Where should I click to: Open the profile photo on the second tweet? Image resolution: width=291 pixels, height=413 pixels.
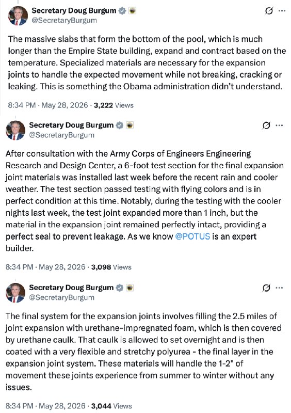[x=15, y=131]
